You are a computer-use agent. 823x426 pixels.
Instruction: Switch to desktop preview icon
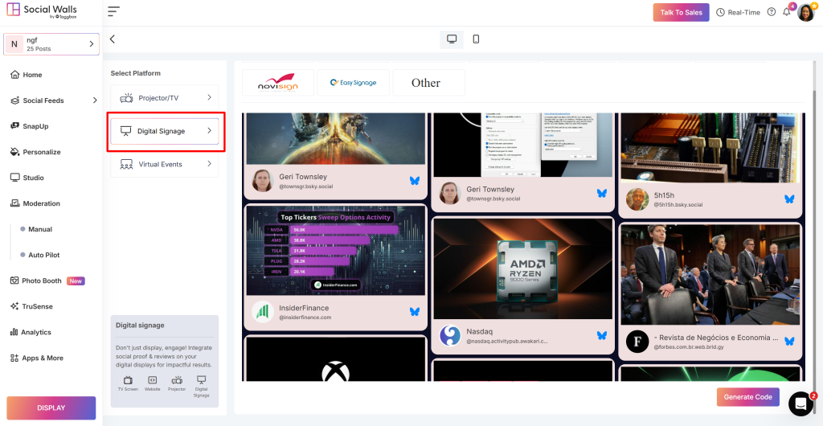point(452,39)
